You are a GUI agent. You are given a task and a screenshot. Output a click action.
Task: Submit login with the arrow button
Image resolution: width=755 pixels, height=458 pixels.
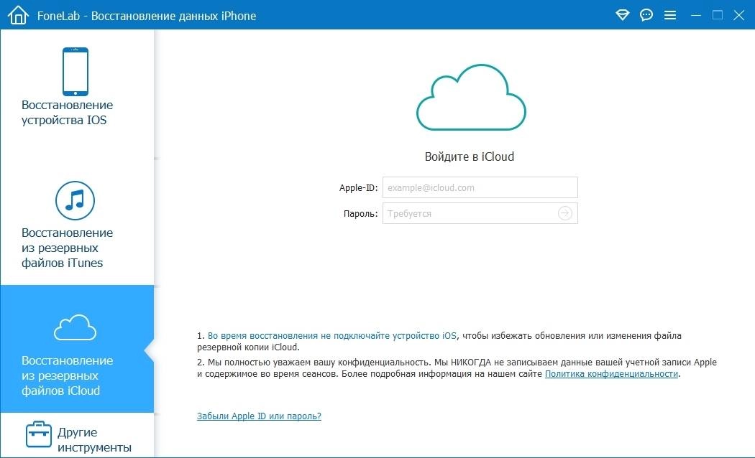coord(564,213)
